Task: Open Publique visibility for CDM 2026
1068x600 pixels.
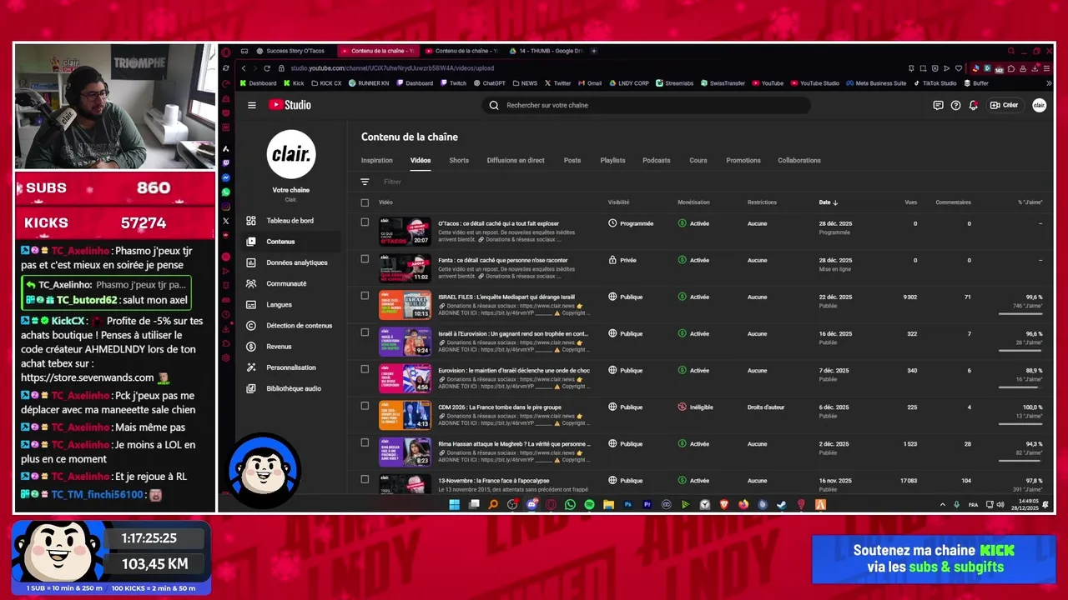Action: [x=626, y=407]
